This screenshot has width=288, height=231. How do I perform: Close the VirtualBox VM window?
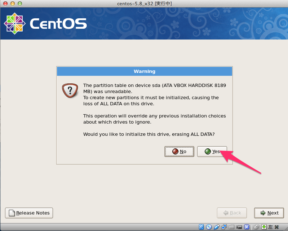click(x=5, y=4)
